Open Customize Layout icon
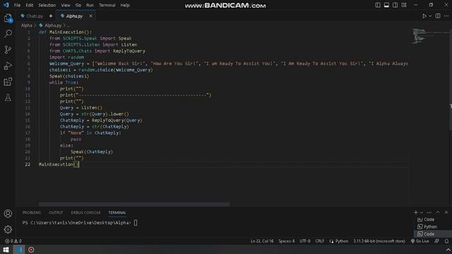452x254 pixels. point(404,5)
